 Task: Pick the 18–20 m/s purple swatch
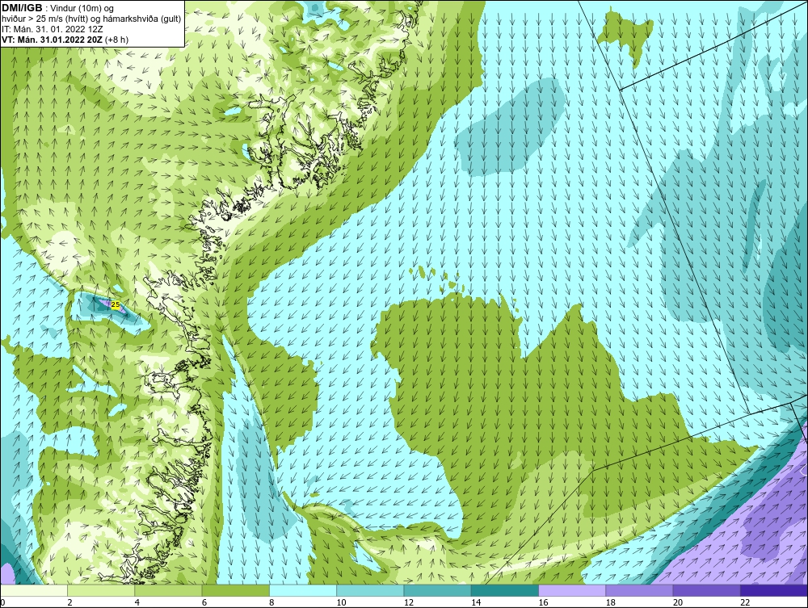(x=639, y=590)
